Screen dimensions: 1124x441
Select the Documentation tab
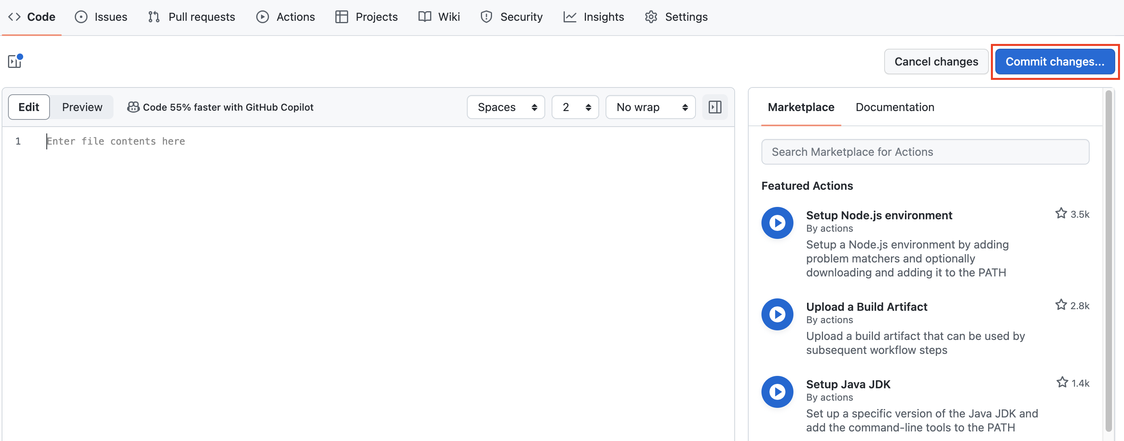[895, 107]
